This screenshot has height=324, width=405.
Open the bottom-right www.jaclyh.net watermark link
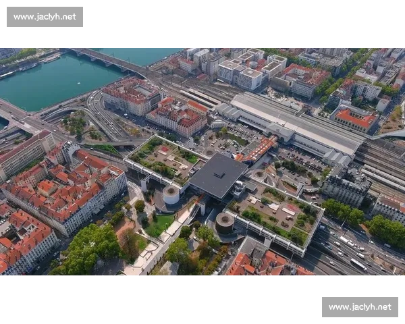click(x=360, y=307)
